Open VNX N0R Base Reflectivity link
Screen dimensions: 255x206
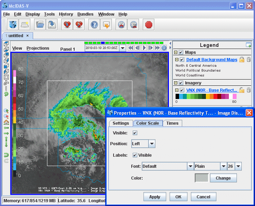pos(211,90)
